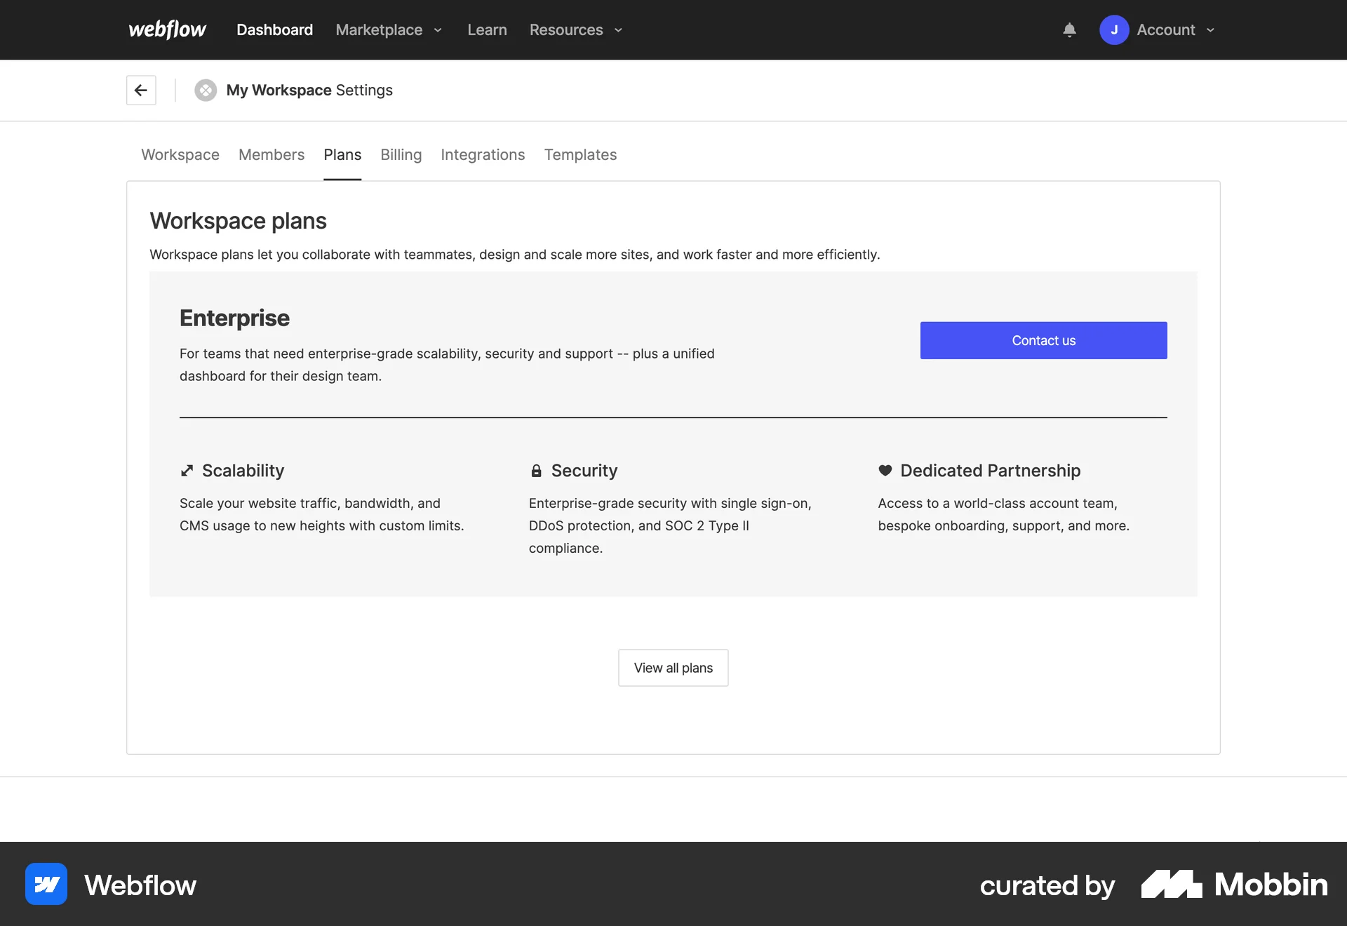Click the Scalability arrows icon
Viewport: 1347px width, 926px height.
[186, 470]
